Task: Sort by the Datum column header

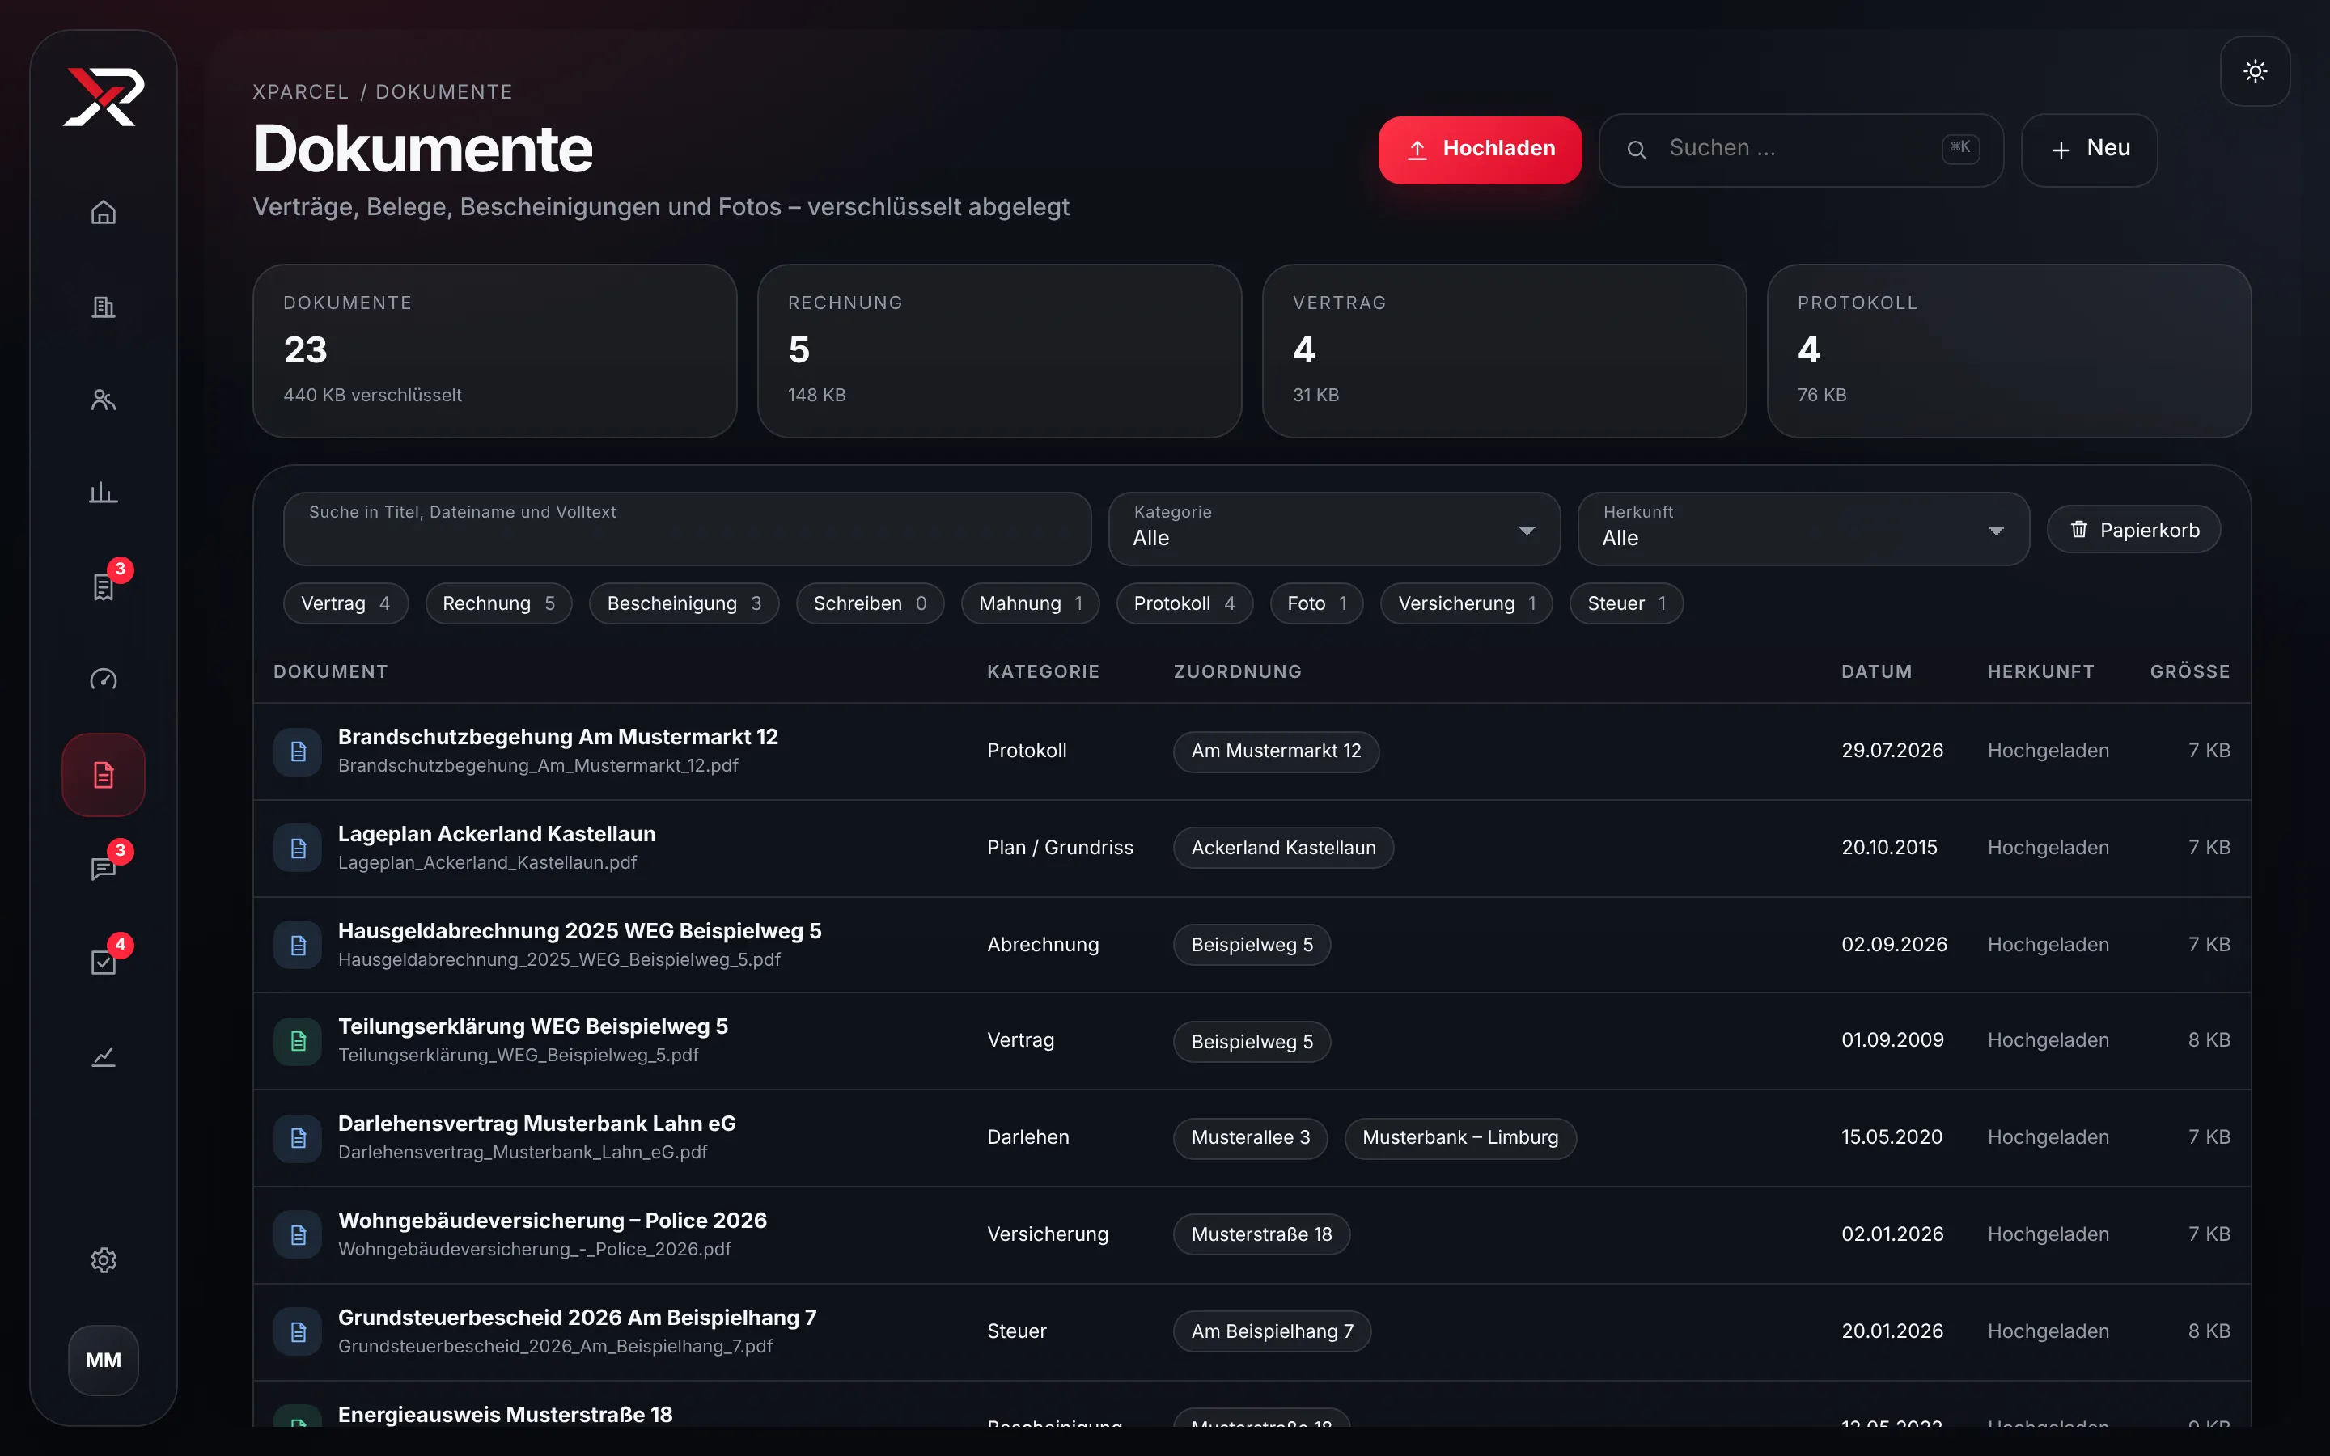Action: [x=1875, y=671]
